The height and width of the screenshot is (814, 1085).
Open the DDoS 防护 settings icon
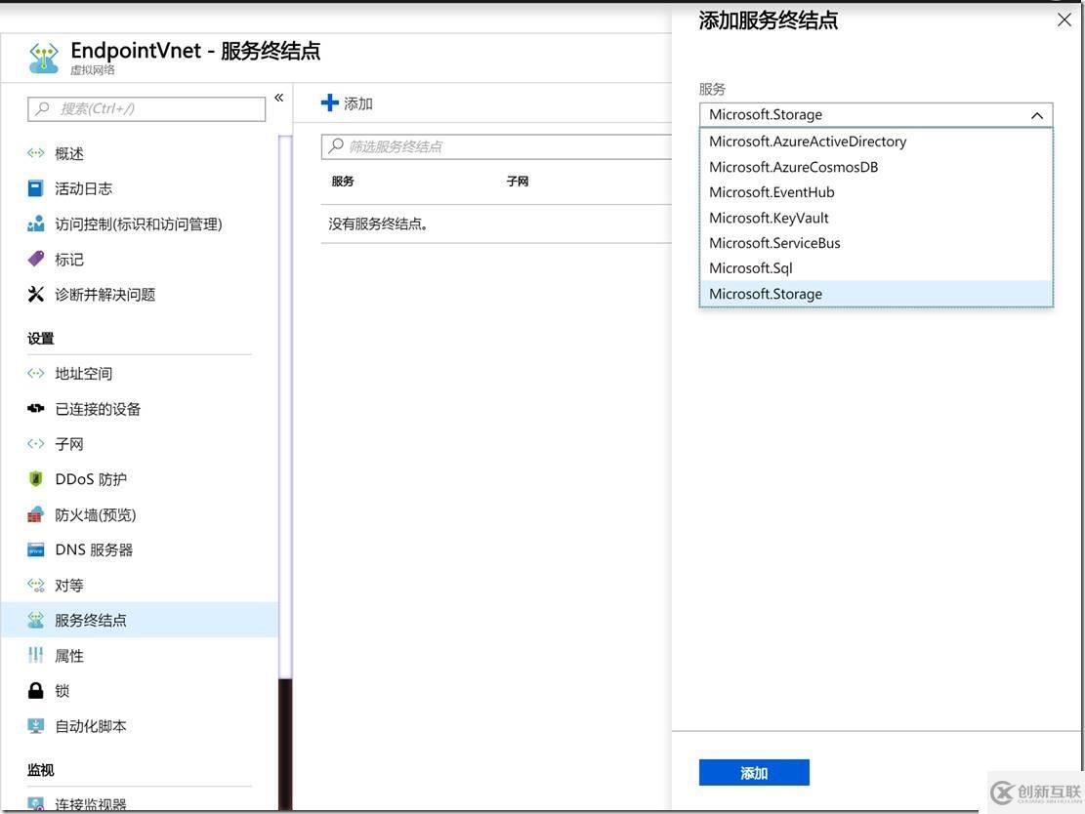click(x=33, y=477)
